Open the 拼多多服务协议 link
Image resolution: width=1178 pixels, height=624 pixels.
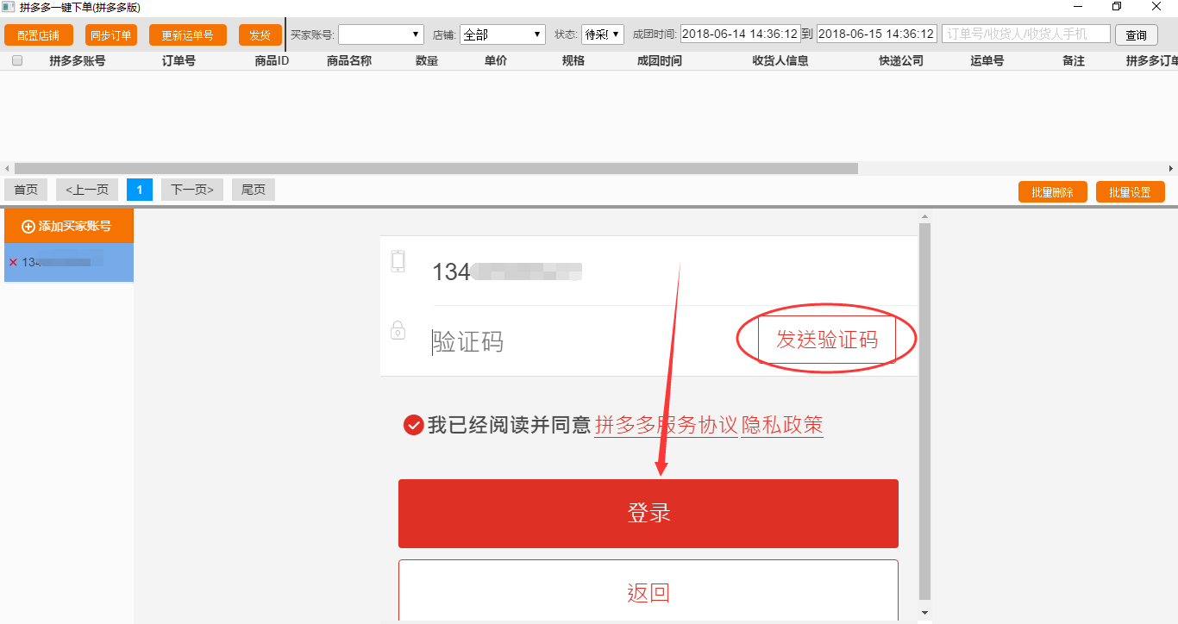pyautogui.click(x=666, y=425)
